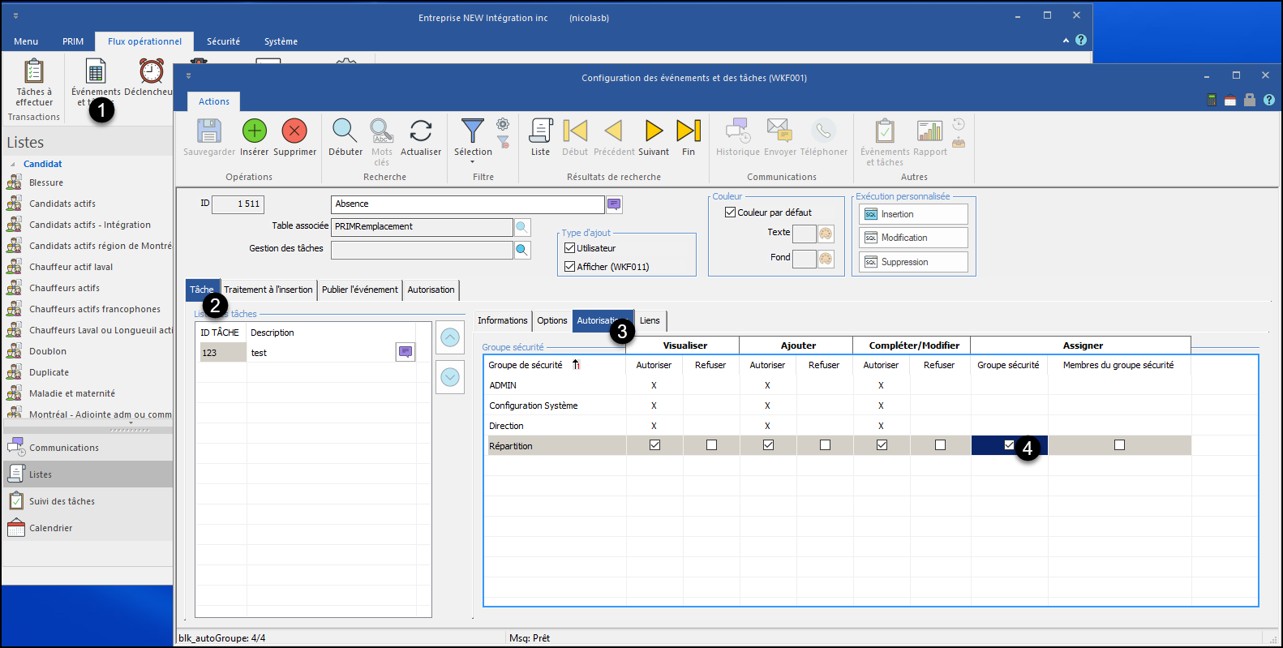This screenshot has width=1283, height=648.
Task: Toggle the Afficher (WKF011) checkbox
Action: [x=569, y=267]
